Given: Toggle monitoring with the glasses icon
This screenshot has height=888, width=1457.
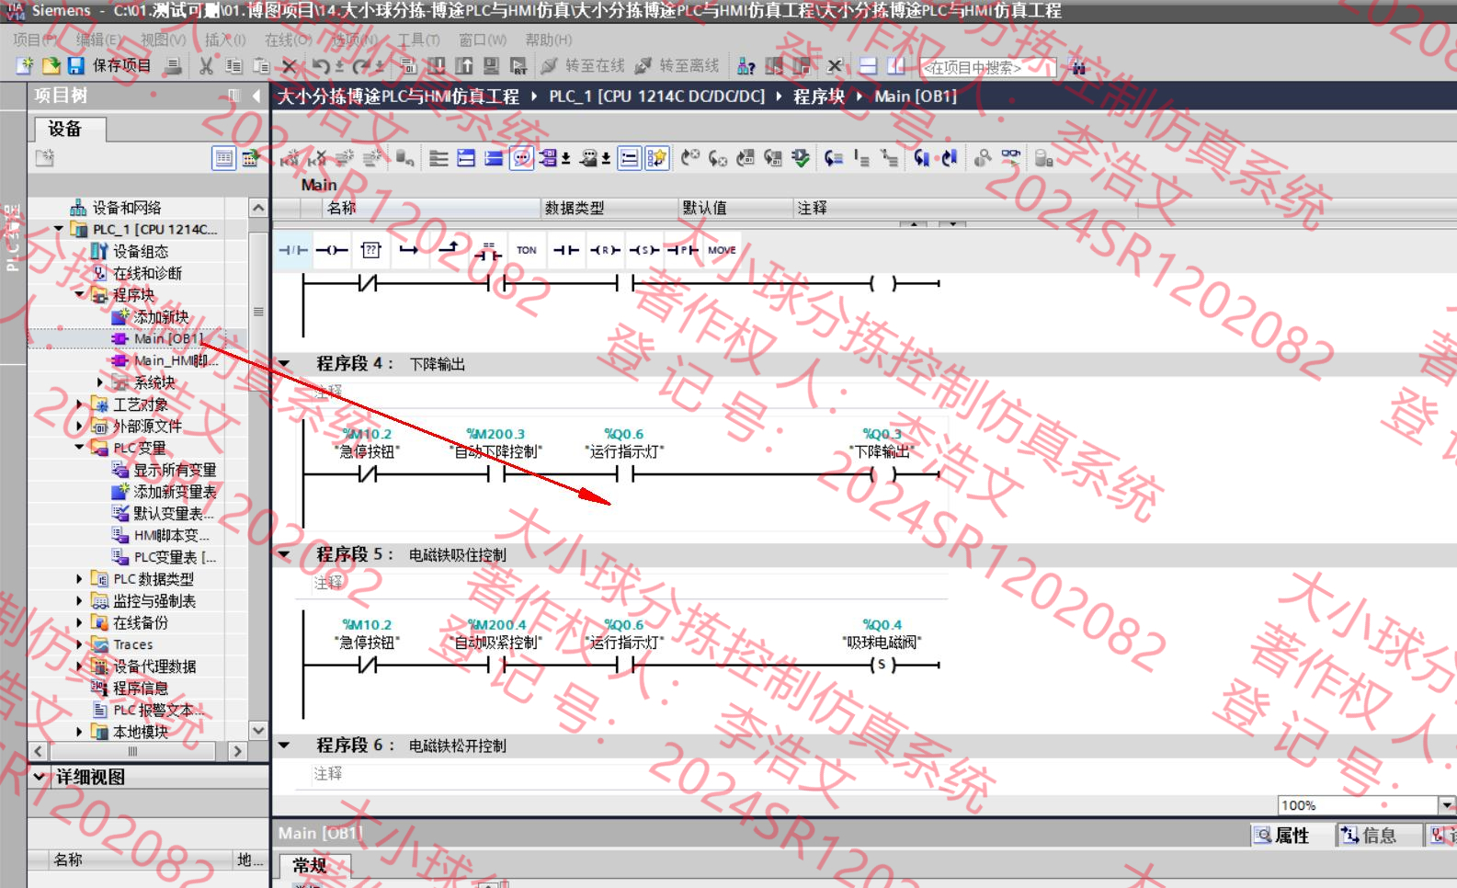Looking at the screenshot, I should coord(1010,158).
